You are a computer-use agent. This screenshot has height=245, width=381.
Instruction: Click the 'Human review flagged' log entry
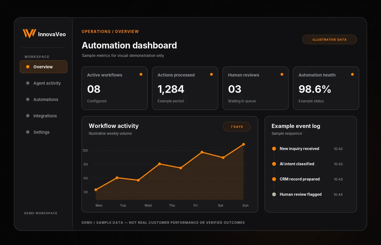(x=301, y=194)
